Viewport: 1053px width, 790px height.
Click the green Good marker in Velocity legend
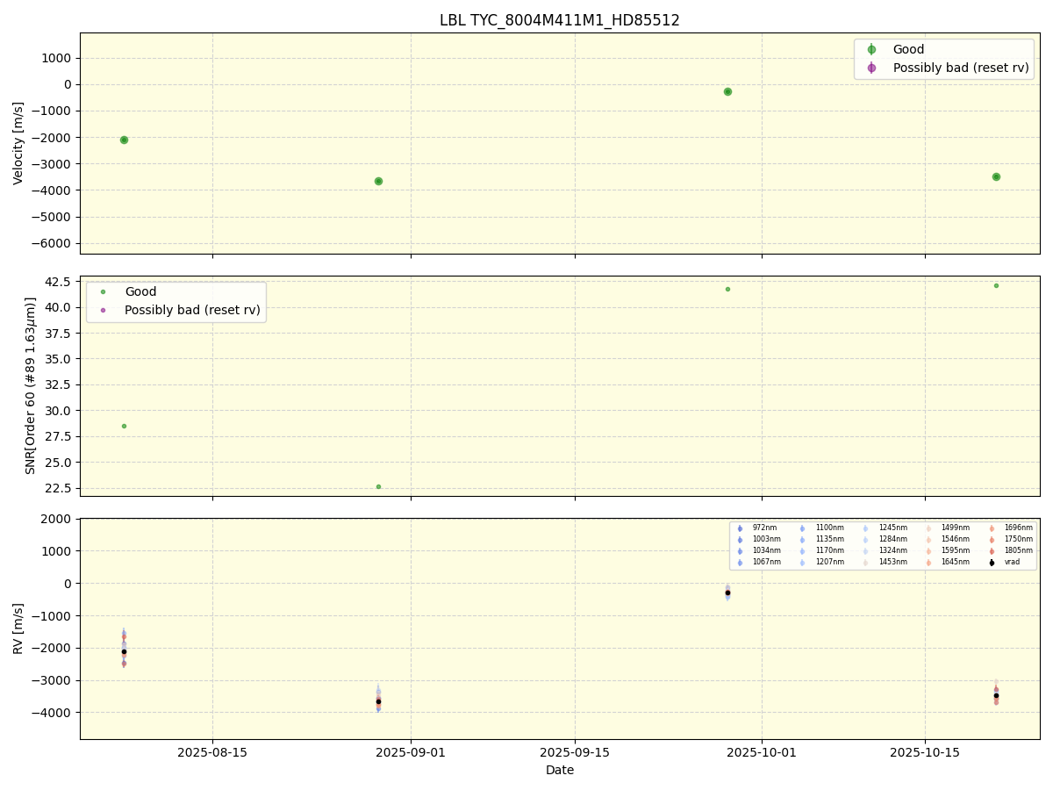pos(871,50)
